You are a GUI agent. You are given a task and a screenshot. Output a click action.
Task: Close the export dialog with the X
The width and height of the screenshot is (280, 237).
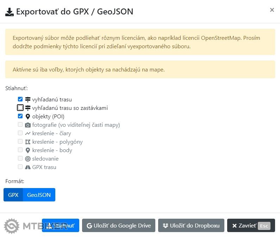(272, 10)
